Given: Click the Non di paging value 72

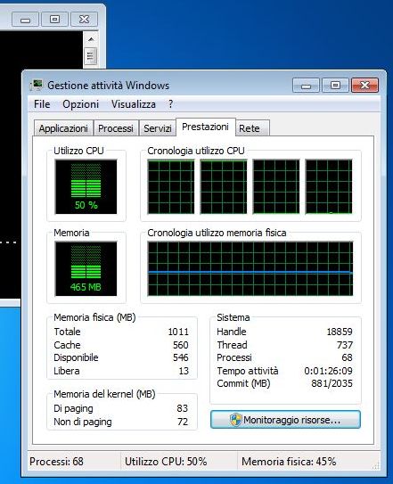Looking at the screenshot, I should [x=183, y=422].
